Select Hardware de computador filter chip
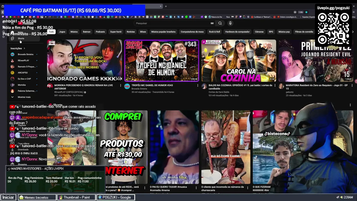The width and height of the screenshot is (357, 201). click(237, 32)
